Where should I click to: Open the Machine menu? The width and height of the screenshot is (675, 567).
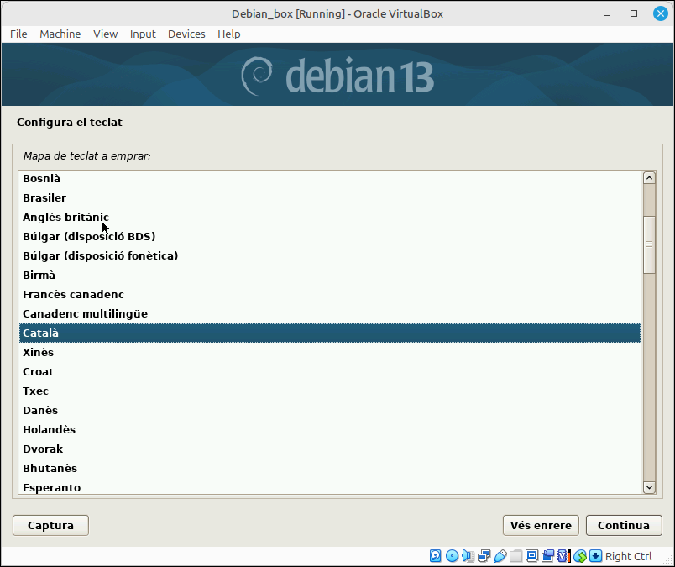(60, 34)
